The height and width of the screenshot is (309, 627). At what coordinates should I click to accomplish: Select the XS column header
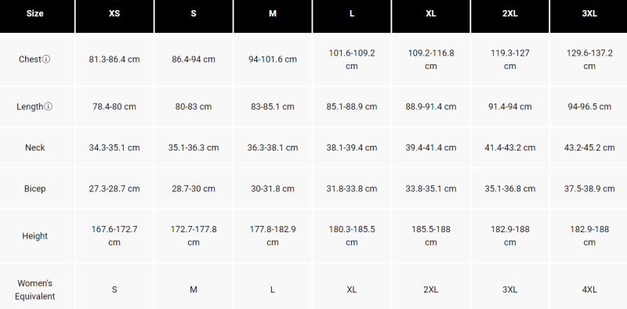click(x=114, y=13)
